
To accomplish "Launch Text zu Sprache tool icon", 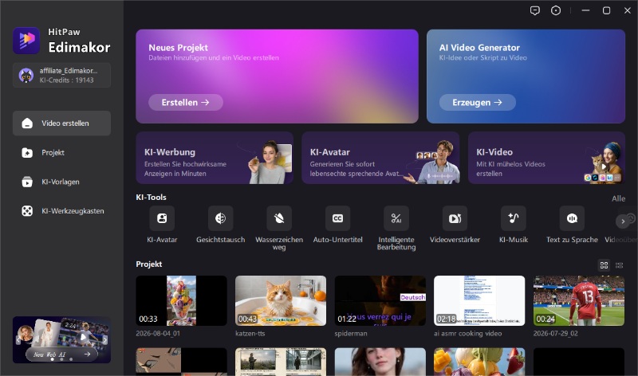I will coord(572,218).
